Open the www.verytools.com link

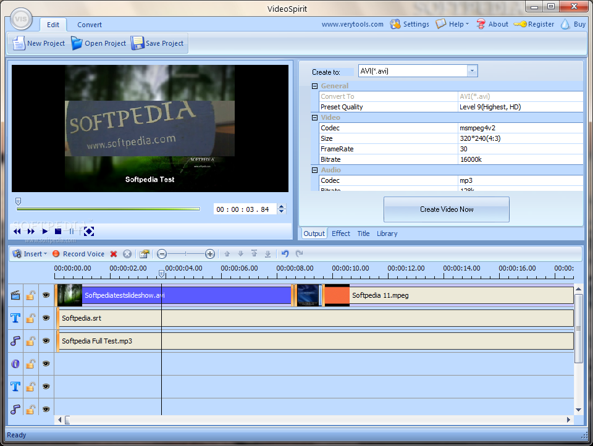353,24
